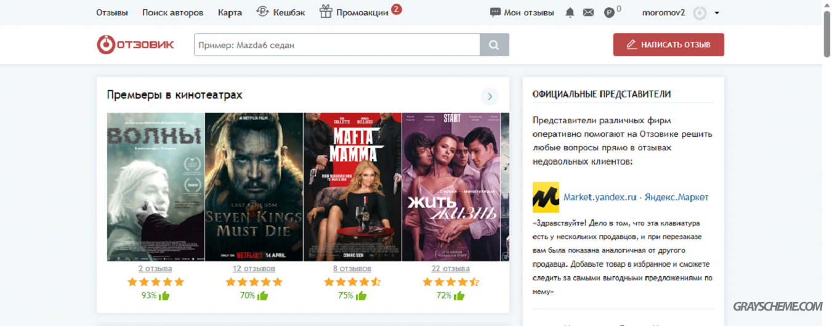The width and height of the screenshot is (832, 326).
Task: Open messages envelope icon
Action: click(x=588, y=12)
